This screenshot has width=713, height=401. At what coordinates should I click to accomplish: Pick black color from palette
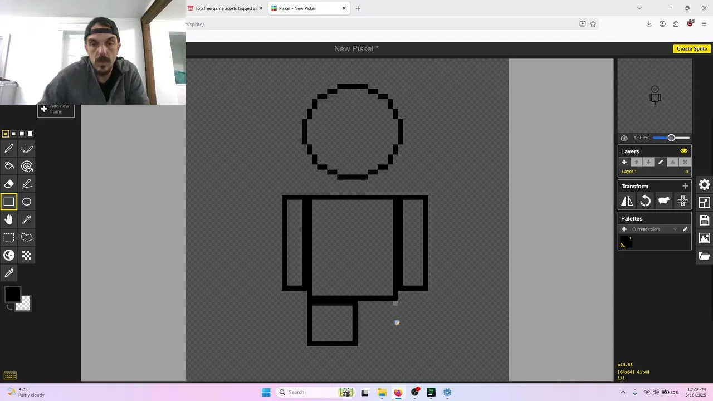626,242
